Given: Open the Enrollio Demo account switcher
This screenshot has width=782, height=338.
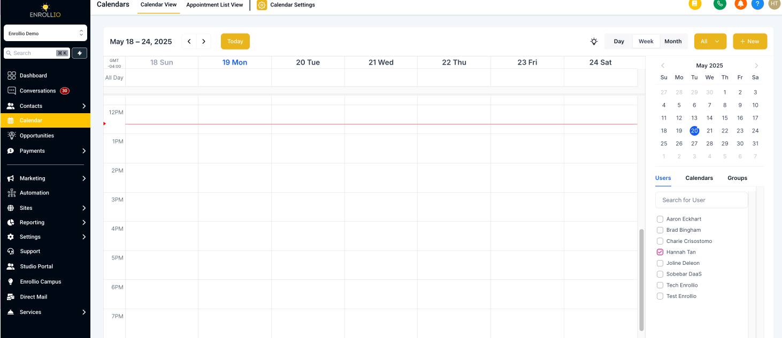Looking at the screenshot, I should click(x=45, y=33).
